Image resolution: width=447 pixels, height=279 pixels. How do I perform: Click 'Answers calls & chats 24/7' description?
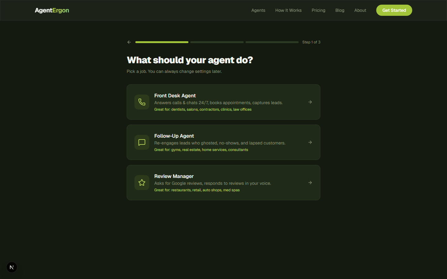coord(219,103)
